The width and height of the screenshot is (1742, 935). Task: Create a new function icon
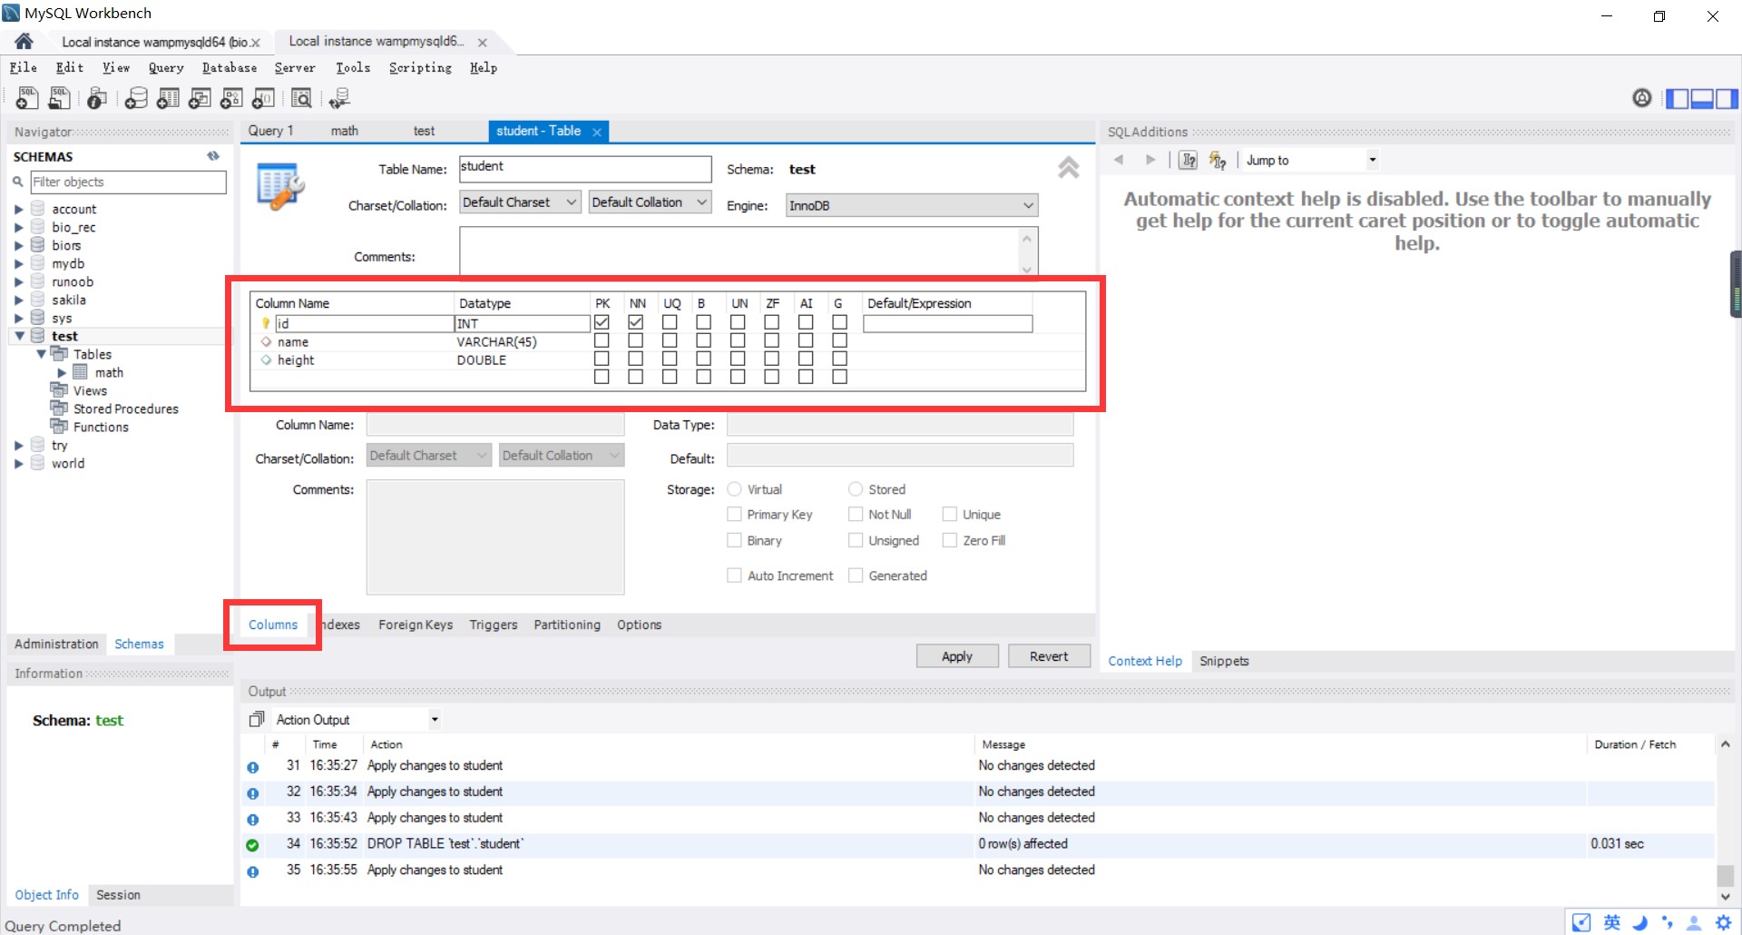point(263,98)
